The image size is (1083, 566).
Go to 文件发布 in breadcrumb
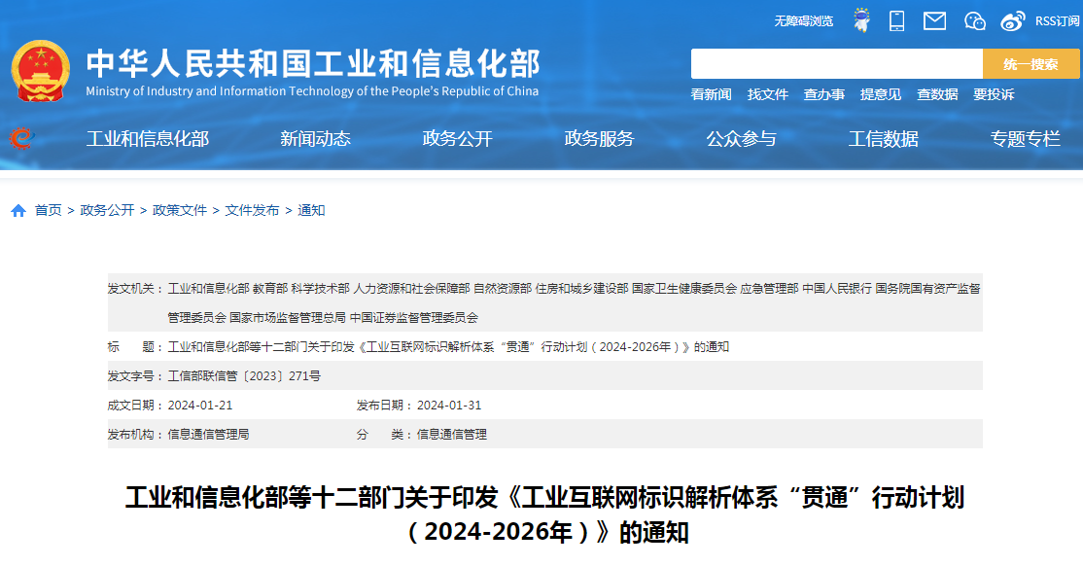click(x=252, y=210)
